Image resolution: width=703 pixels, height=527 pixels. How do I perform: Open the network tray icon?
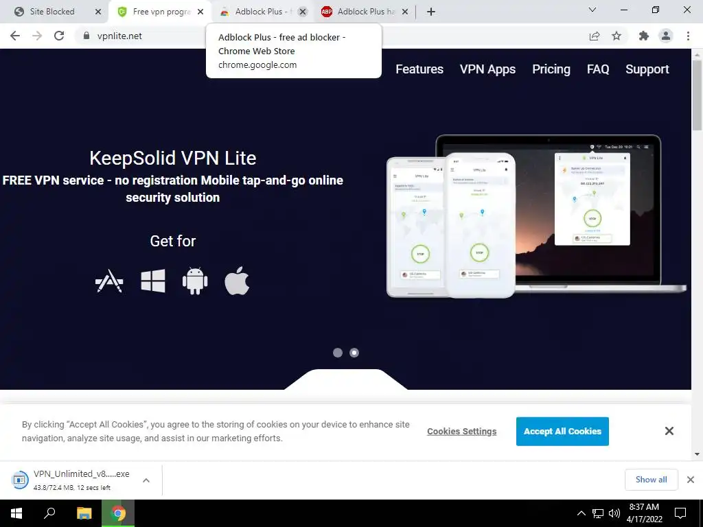click(x=598, y=513)
